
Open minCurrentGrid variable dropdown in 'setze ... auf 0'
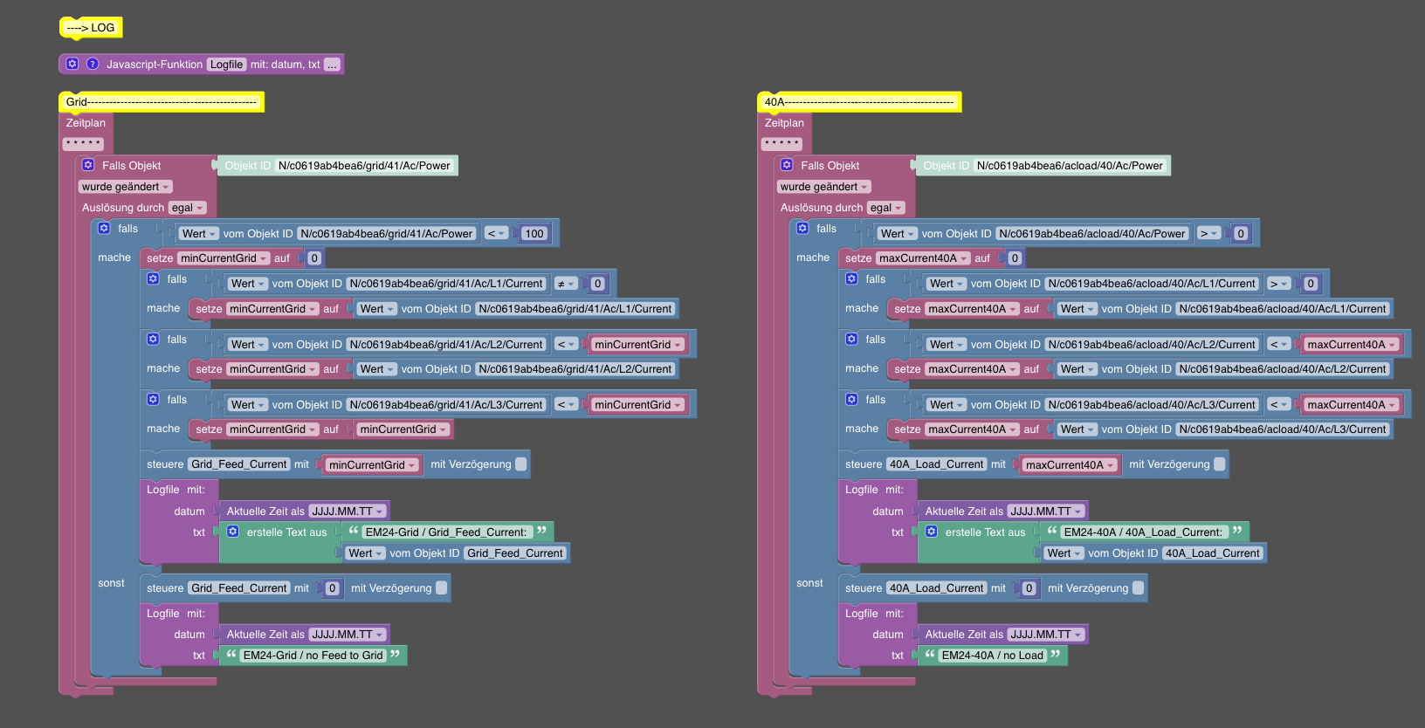[x=224, y=258]
